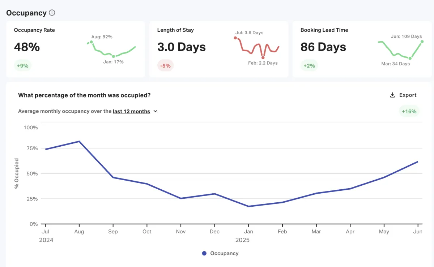Select the Occupancy Rate card

click(x=75, y=49)
